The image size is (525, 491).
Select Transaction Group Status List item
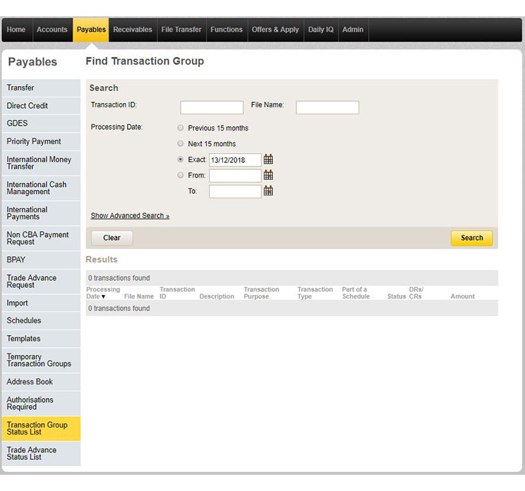tap(41, 428)
